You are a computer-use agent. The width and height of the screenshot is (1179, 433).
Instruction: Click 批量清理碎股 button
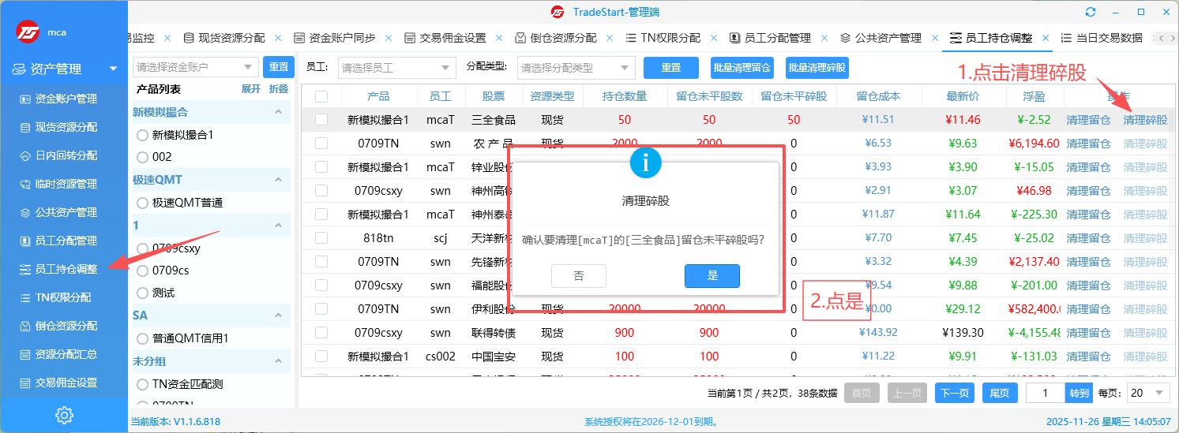(x=817, y=68)
